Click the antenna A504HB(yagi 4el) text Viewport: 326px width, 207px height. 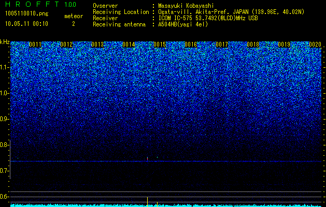(183, 24)
